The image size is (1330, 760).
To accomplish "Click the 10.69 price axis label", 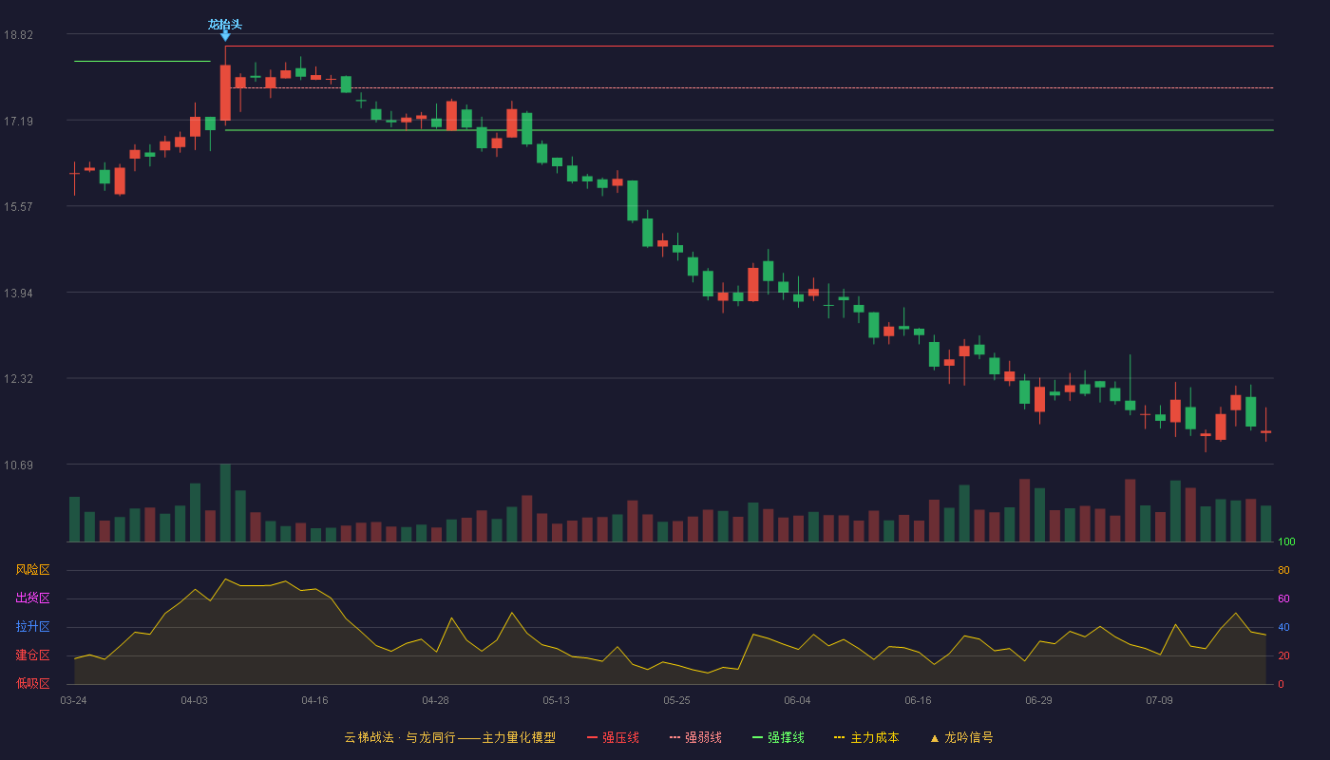I will pos(18,465).
